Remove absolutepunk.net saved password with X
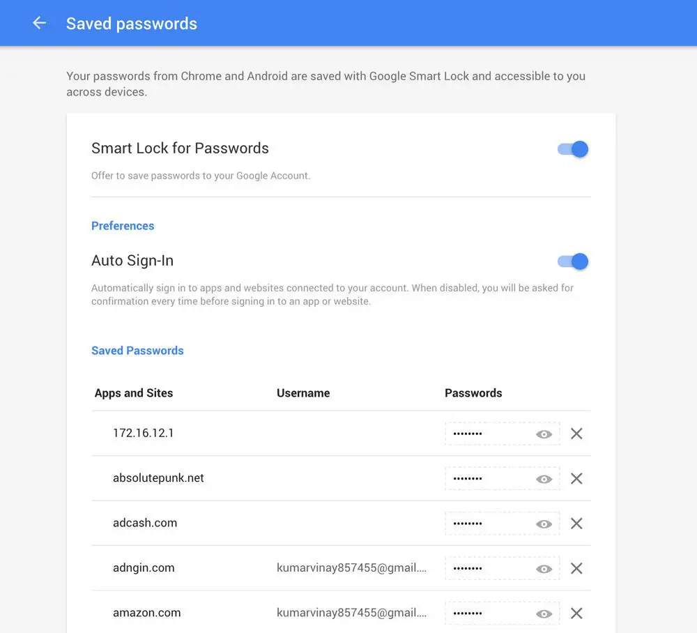Screen dimensions: 697x633 576,478
